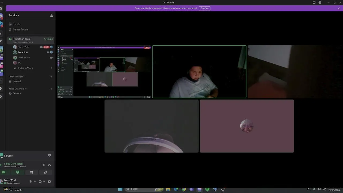Open the Parc. nublado weather widget

[x=13, y=189]
